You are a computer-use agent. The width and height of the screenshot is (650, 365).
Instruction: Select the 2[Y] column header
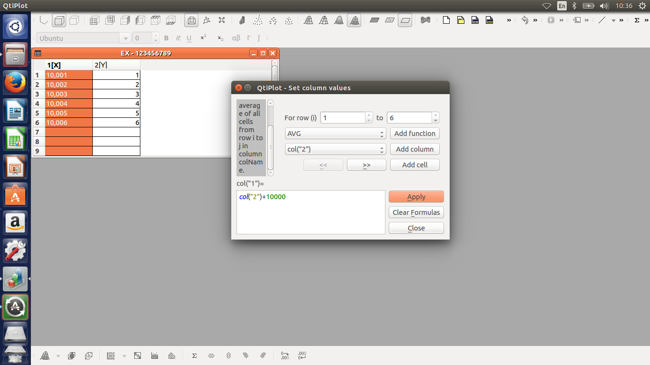(117, 65)
